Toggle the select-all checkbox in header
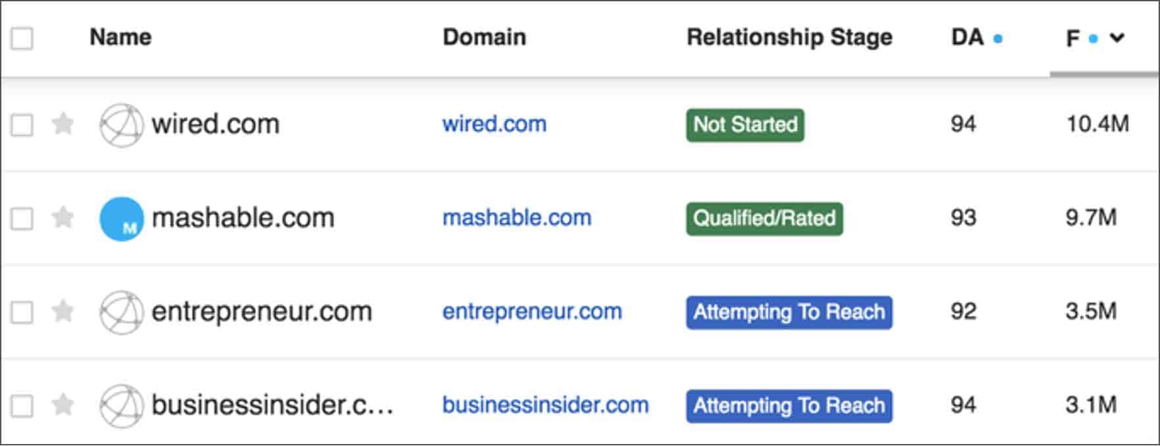Screen dimensions: 1160x446 pos(22,38)
